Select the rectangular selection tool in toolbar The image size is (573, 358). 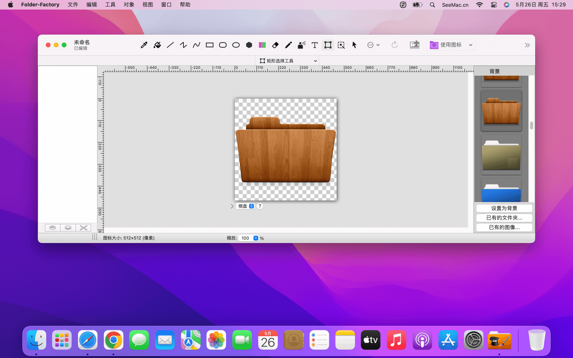(328, 45)
